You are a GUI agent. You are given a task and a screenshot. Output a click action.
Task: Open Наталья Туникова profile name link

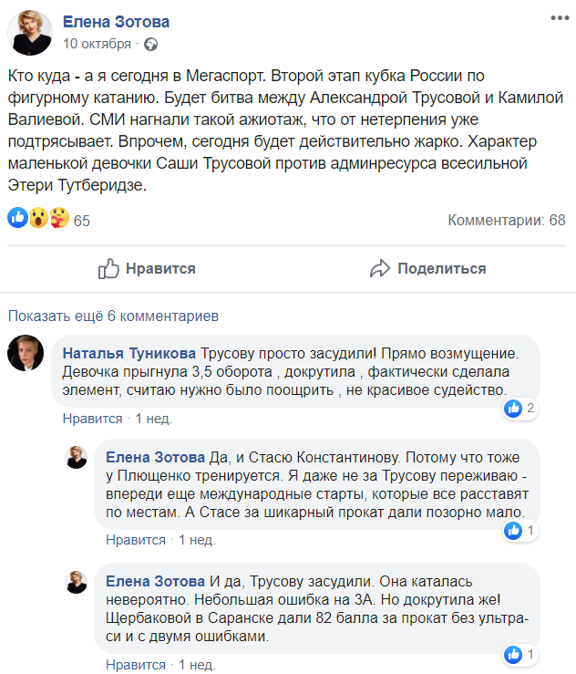click(x=129, y=352)
